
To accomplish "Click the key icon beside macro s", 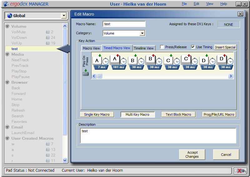I will (x=48, y=155).
